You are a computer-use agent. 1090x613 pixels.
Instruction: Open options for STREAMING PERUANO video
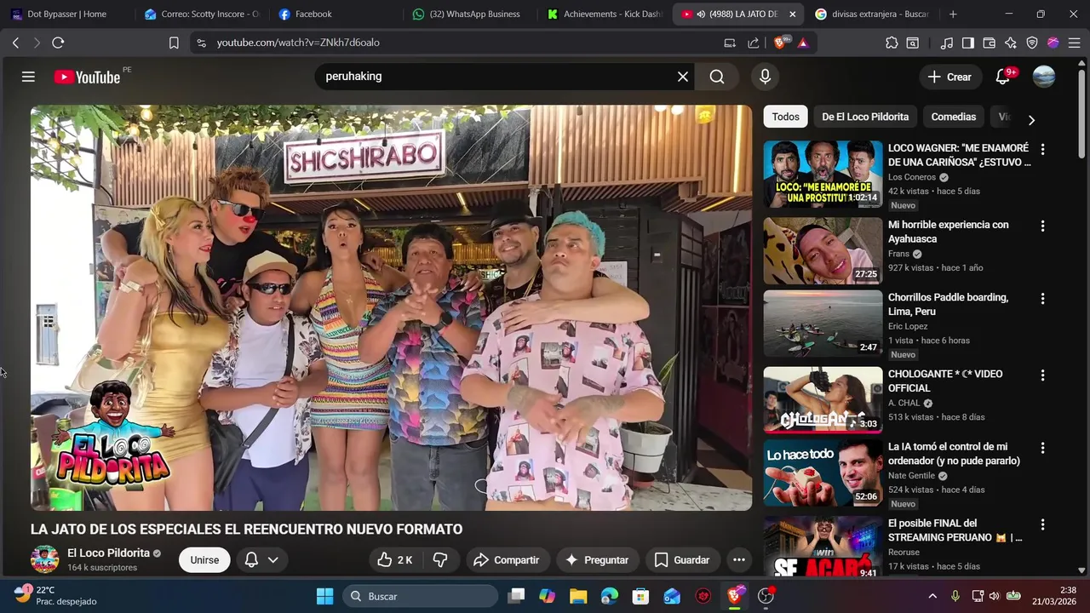click(1042, 524)
